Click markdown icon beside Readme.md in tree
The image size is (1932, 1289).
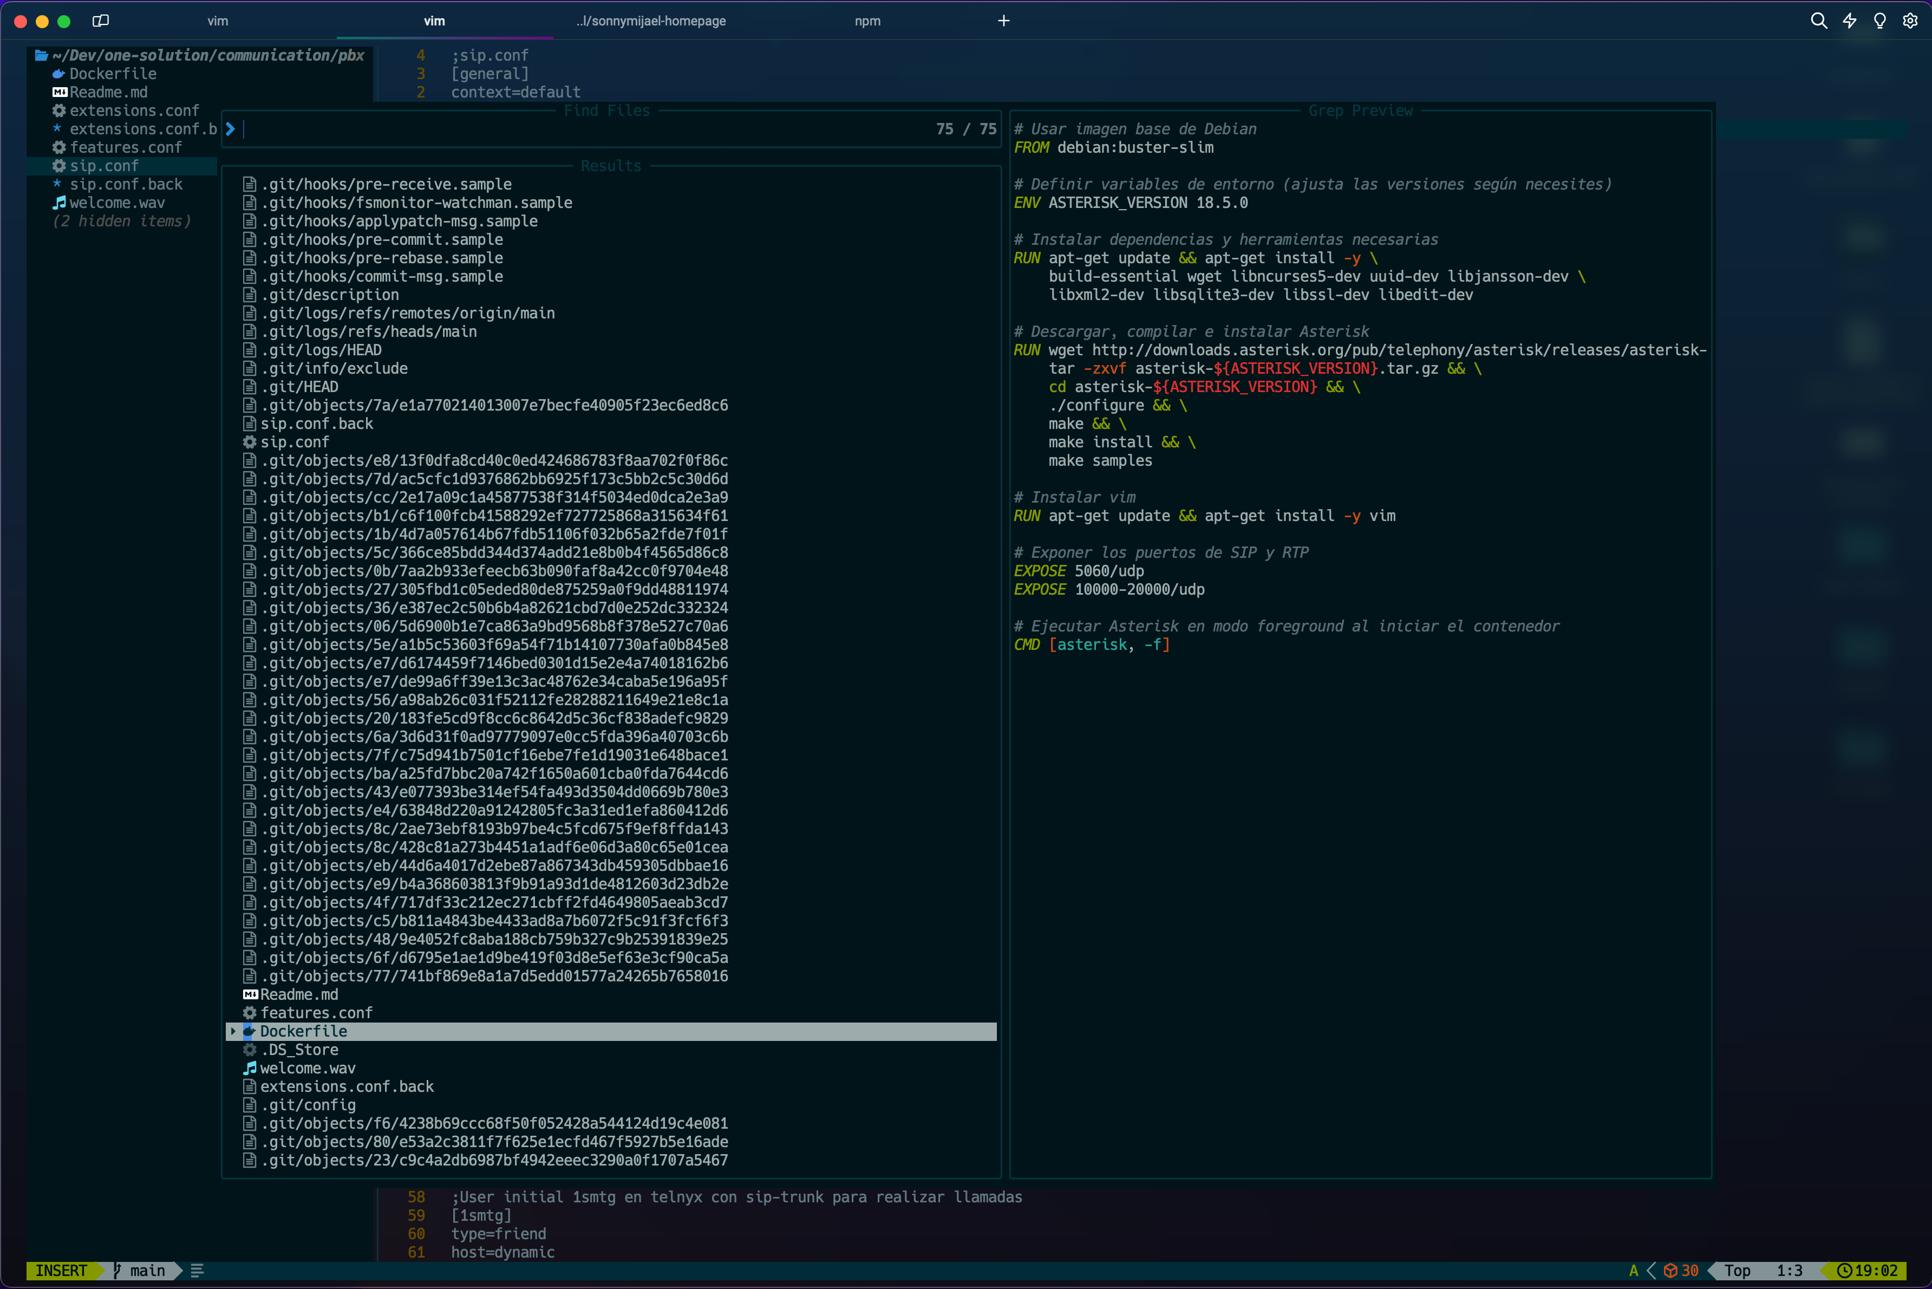click(59, 92)
